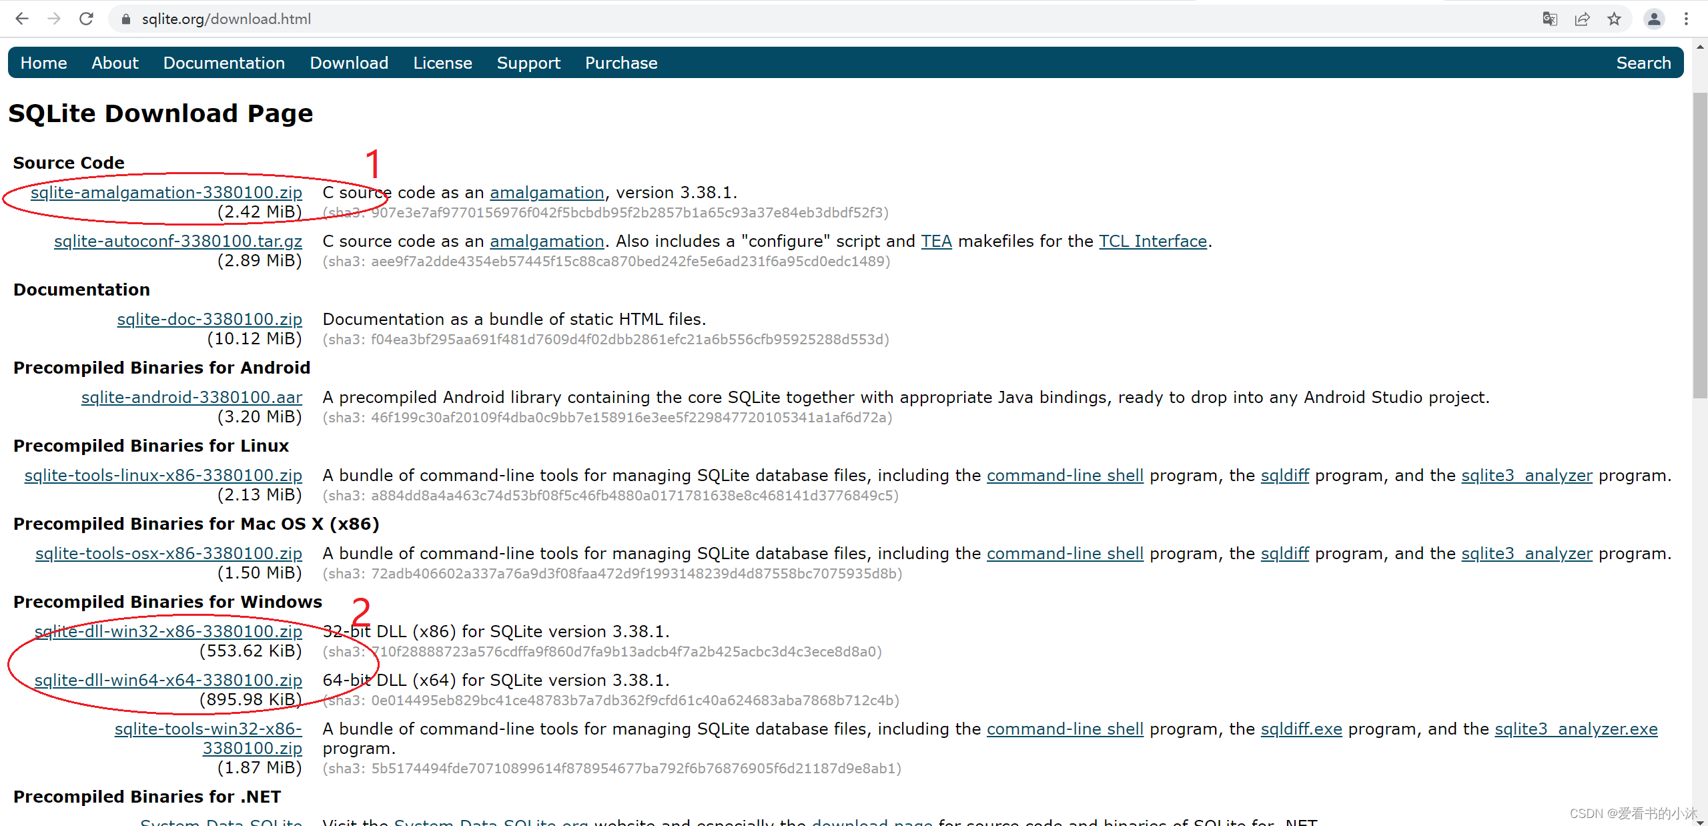Viewport: 1708px width, 826px height.
Task: Open the Home menu item
Action: 43,63
